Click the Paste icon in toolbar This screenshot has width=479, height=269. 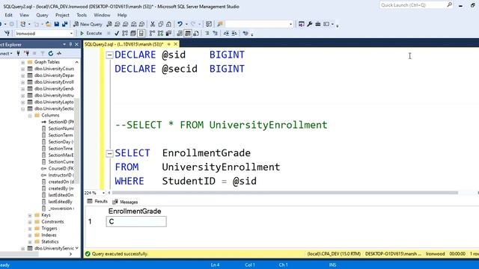point(168,24)
